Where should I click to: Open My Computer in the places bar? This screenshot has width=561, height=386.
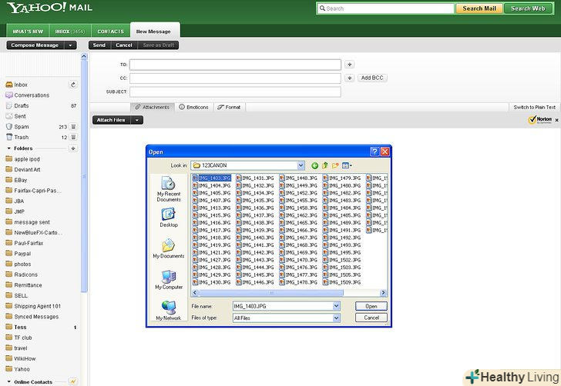coord(169,280)
